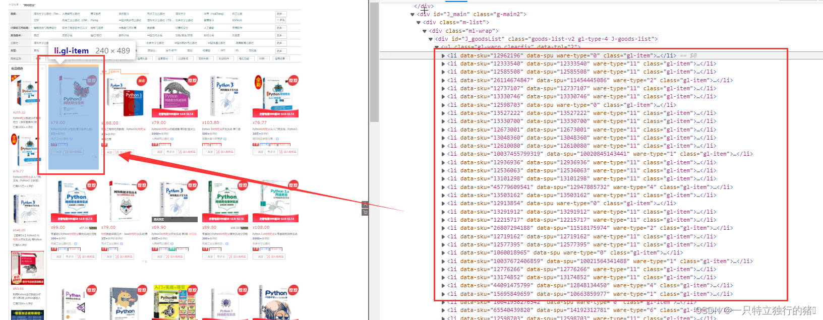Screen dimensions: 823x320
Task: Expand li node with data-sku 12585508
Action: click(443, 72)
